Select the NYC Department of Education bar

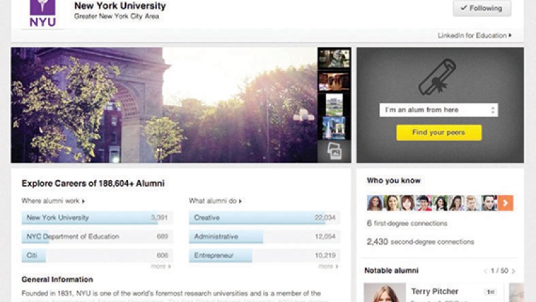[97, 236]
